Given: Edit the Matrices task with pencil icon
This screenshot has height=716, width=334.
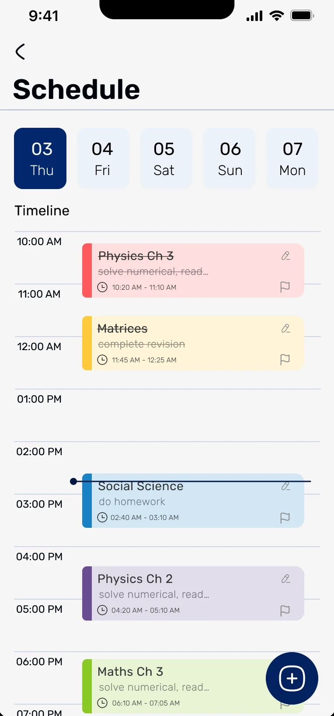Looking at the screenshot, I should tap(285, 328).
